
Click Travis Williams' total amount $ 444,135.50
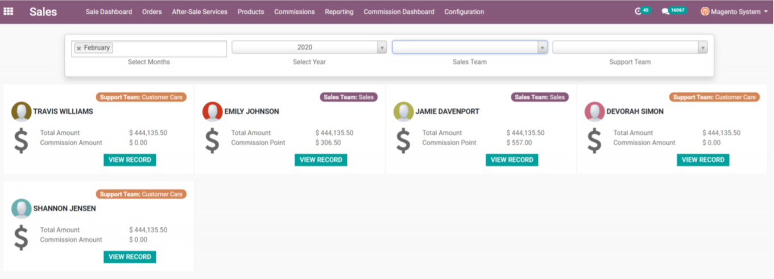[x=148, y=133]
